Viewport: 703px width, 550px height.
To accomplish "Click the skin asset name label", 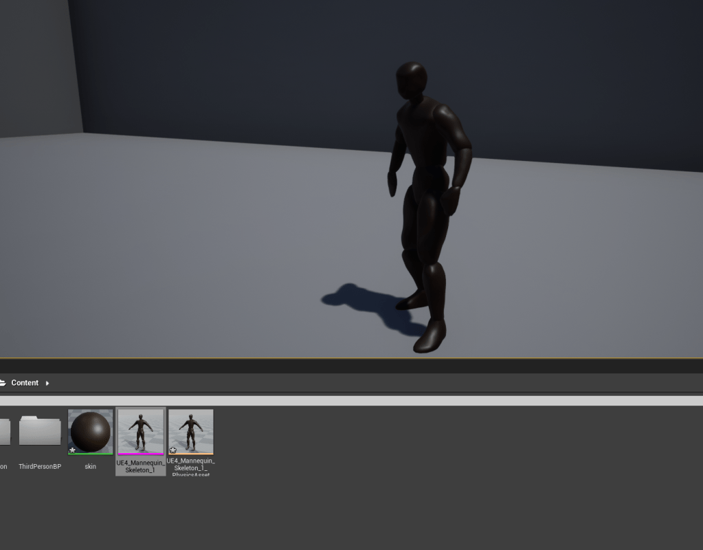I will 90,467.
